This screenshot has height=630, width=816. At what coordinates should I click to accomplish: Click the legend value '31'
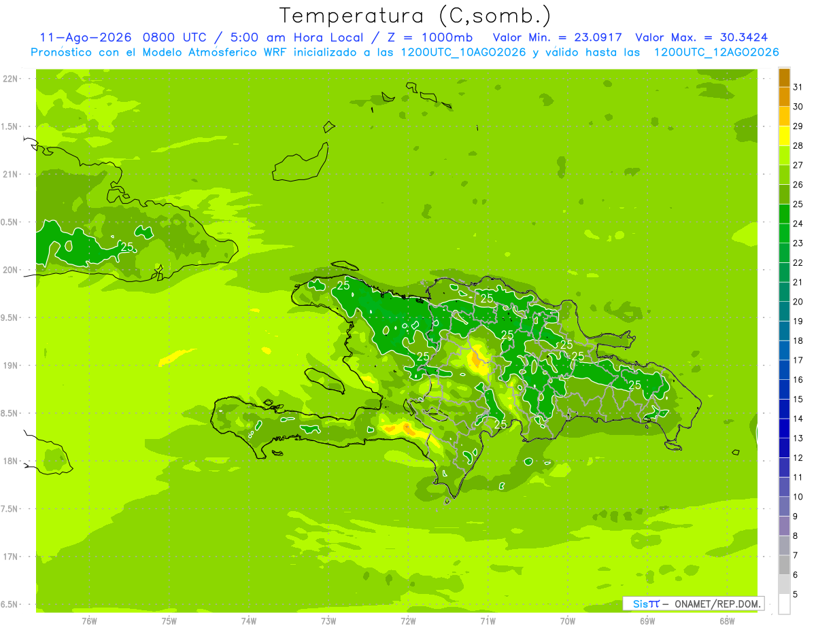click(798, 86)
